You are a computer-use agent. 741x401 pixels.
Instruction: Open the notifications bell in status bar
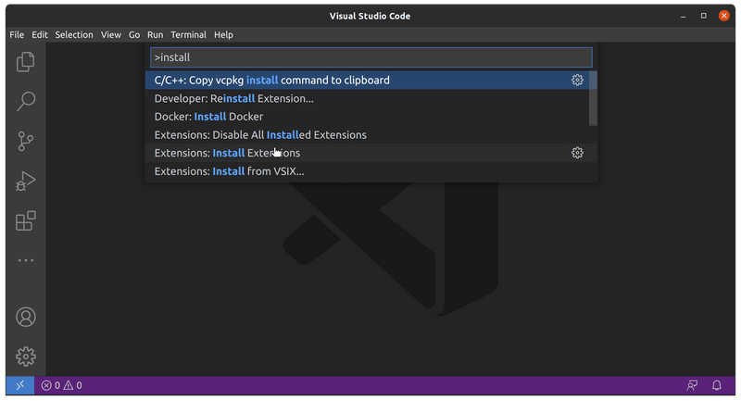(x=717, y=385)
